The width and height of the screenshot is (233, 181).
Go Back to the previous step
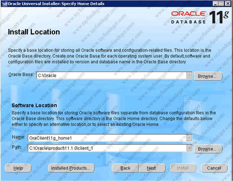pos(125,168)
